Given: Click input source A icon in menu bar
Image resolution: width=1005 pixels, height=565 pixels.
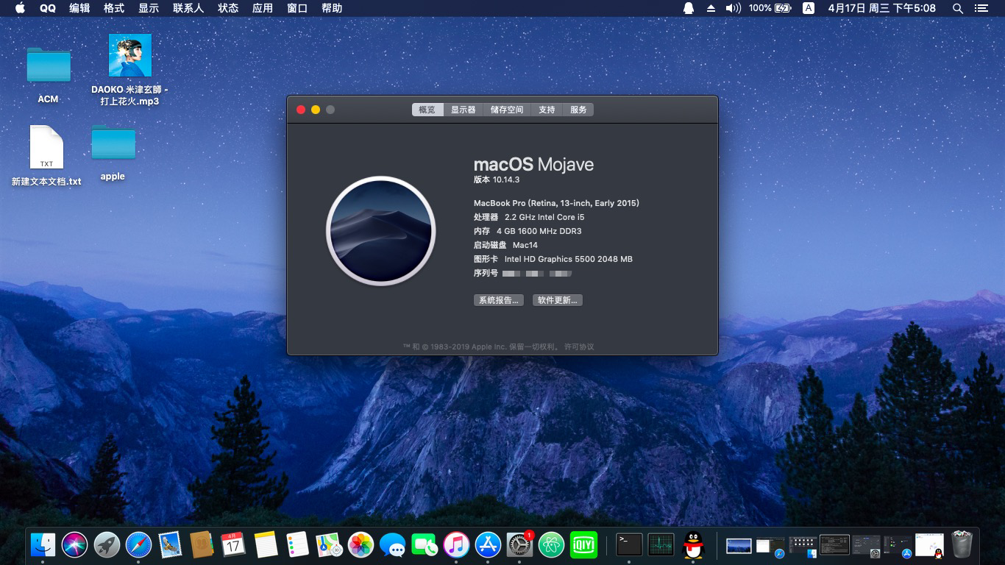Looking at the screenshot, I should 809,8.
